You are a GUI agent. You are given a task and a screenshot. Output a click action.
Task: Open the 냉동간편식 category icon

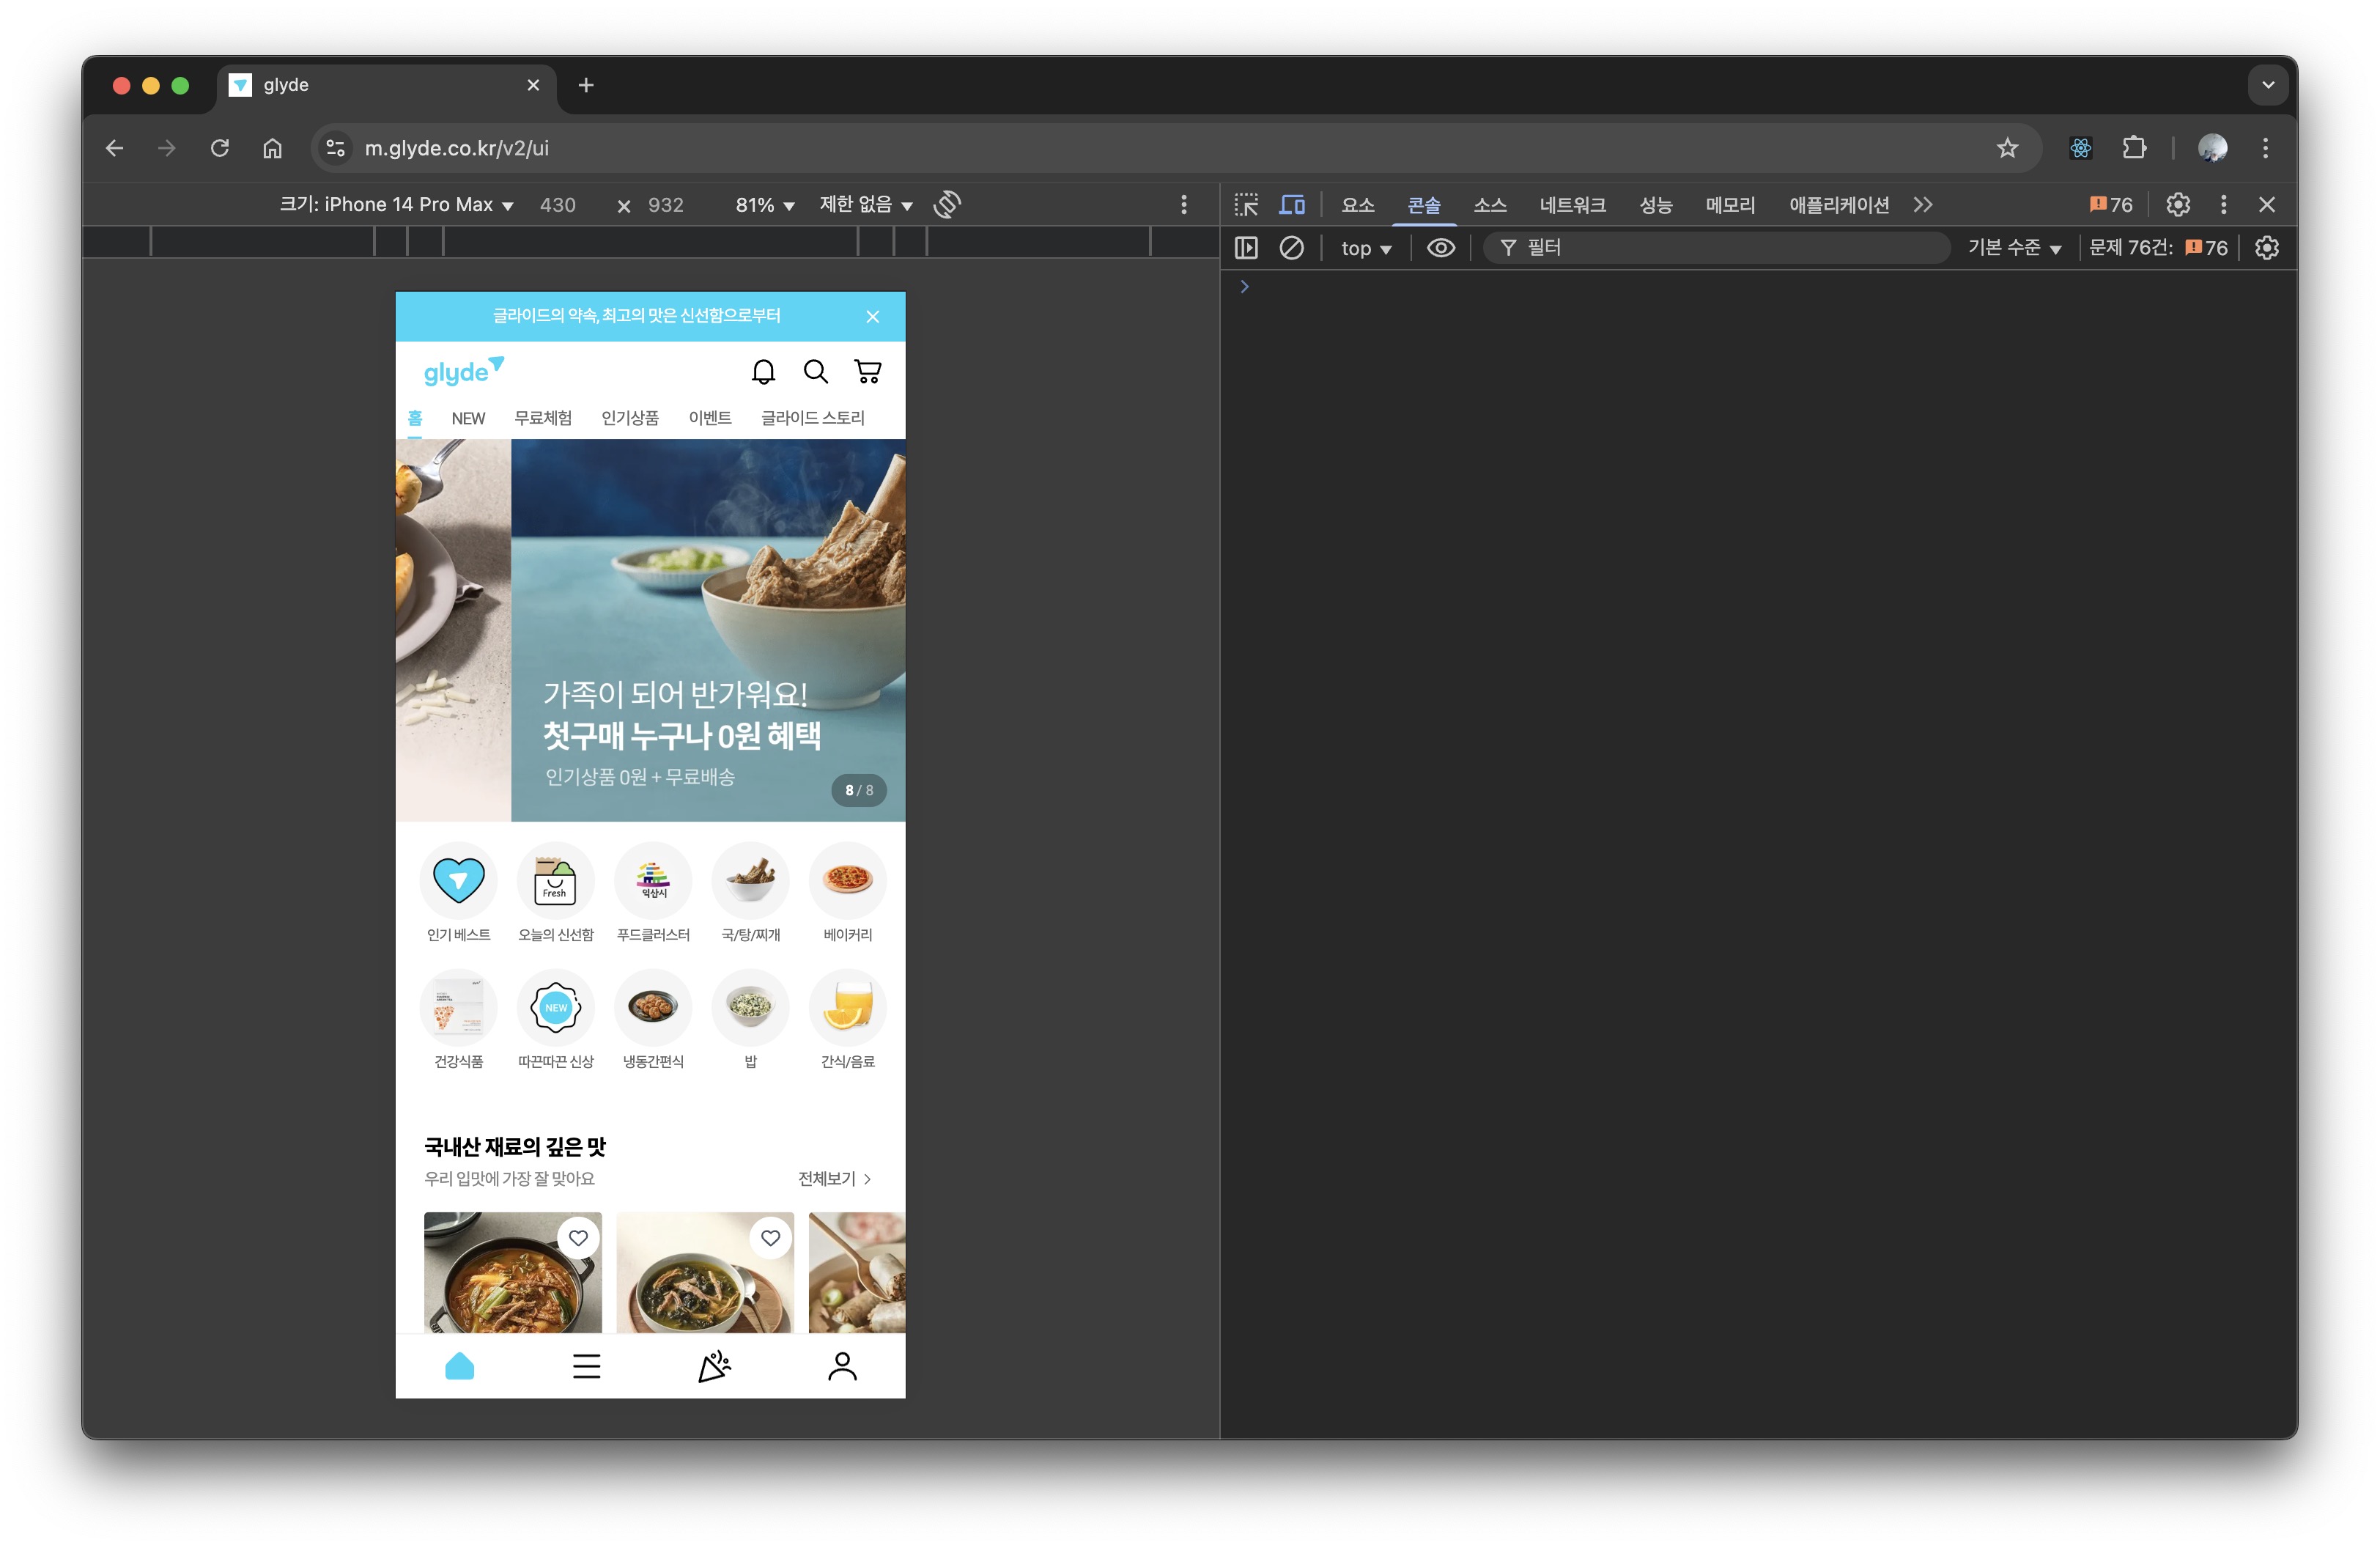(653, 1007)
